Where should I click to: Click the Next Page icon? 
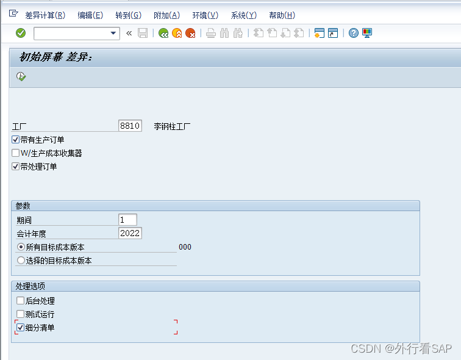tap(285, 33)
